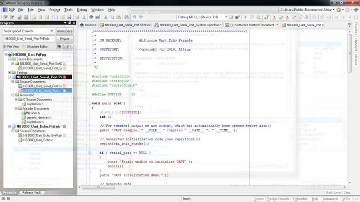Open the Workspace1.DsnWrk dropdown
Screen dimensions: 360x202
[52, 31]
